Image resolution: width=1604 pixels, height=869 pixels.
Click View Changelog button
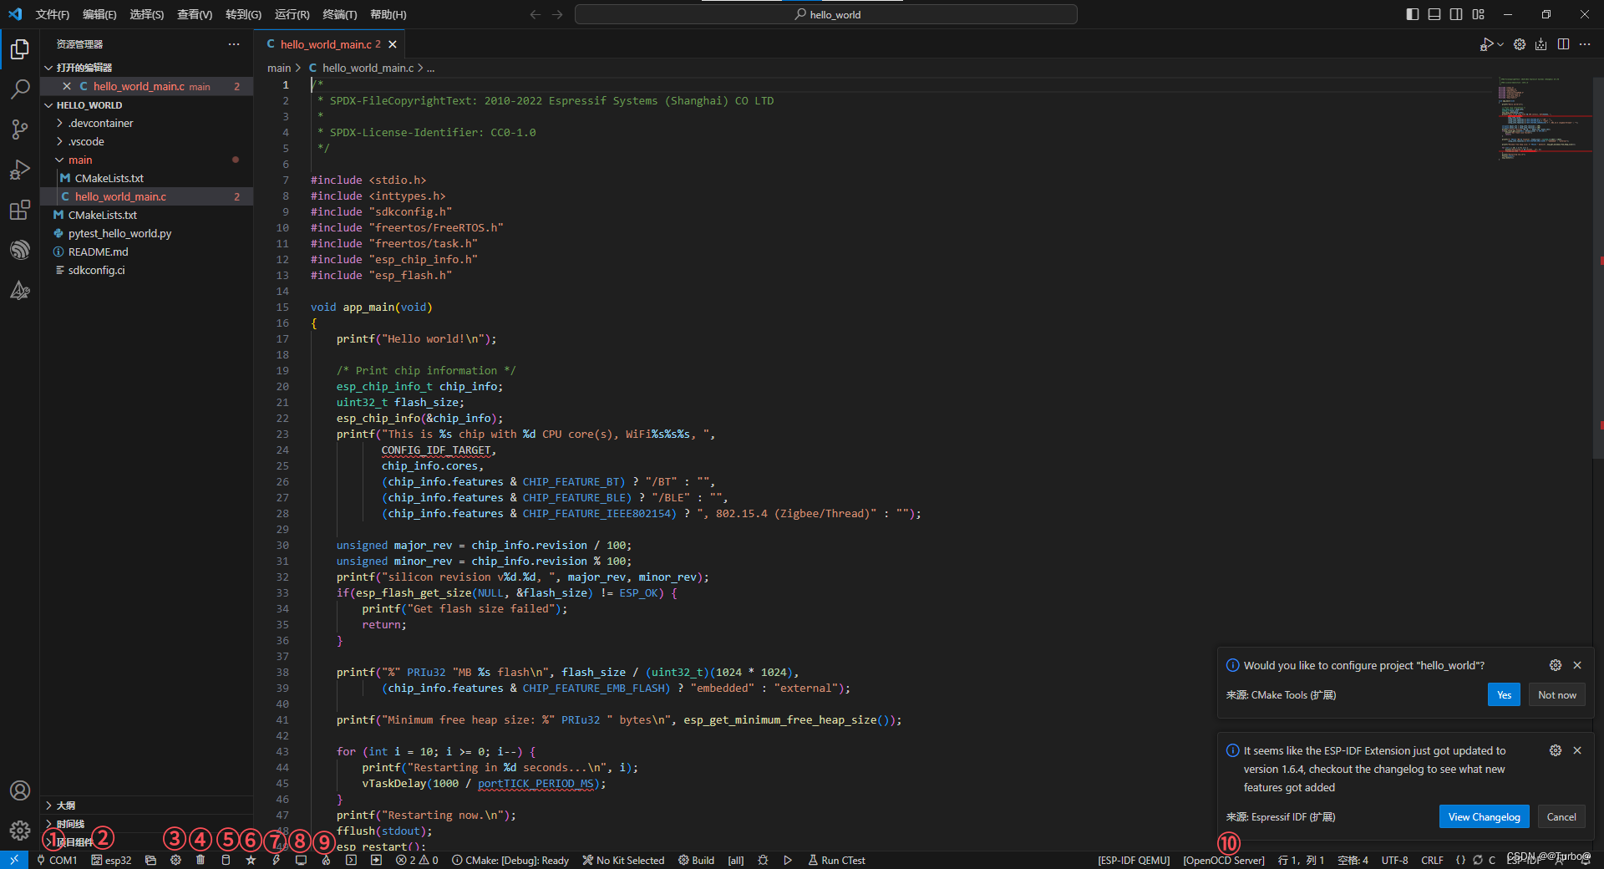coord(1484,816)
